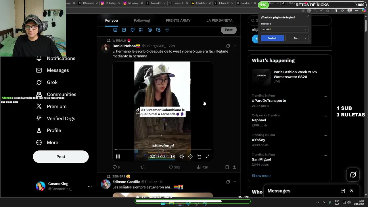The height and width of the screenshot is (207, 368).
Task: Toggle closed captions on the video
Action: pos(173,156)
